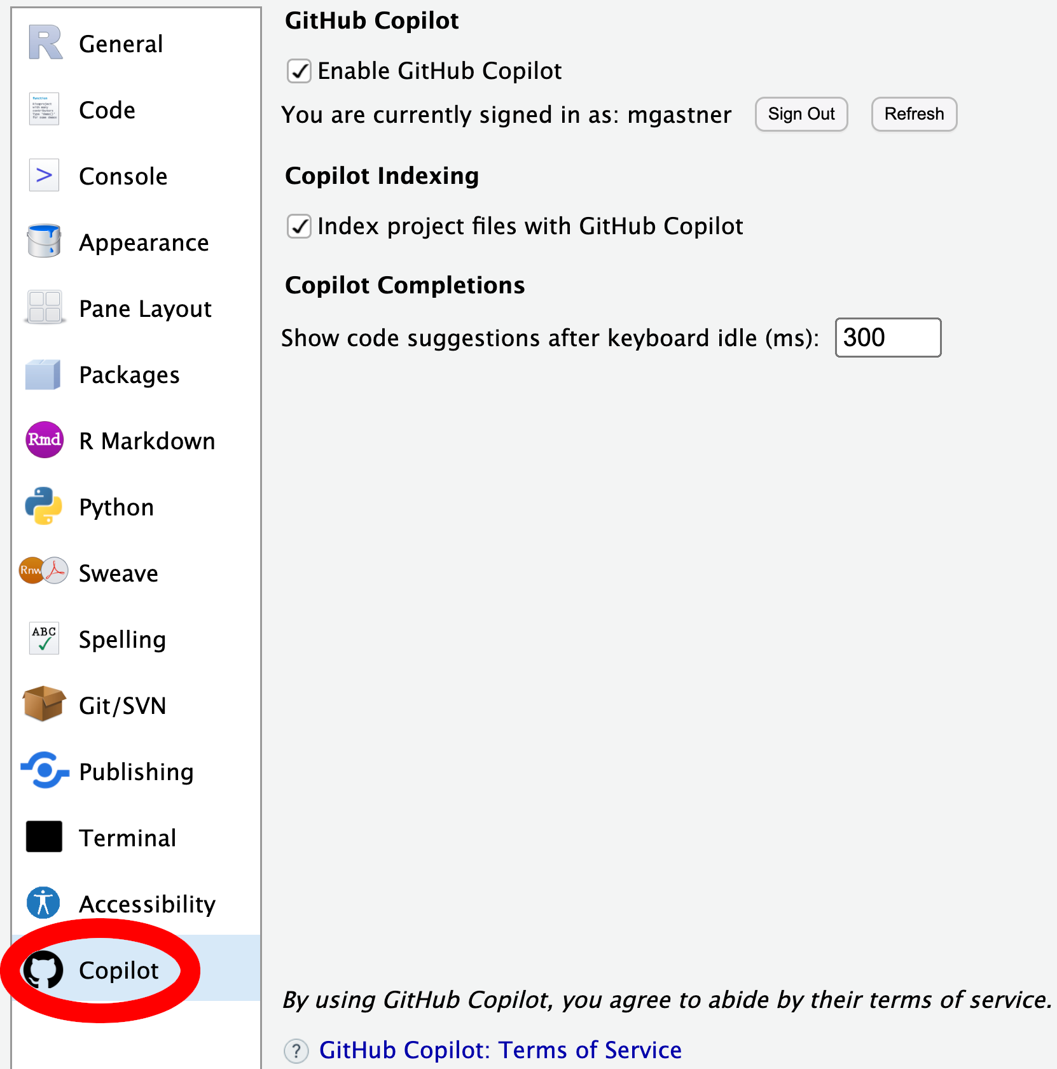
Task: Click the purple Rmd icon
Action: (x=44, y=440)
